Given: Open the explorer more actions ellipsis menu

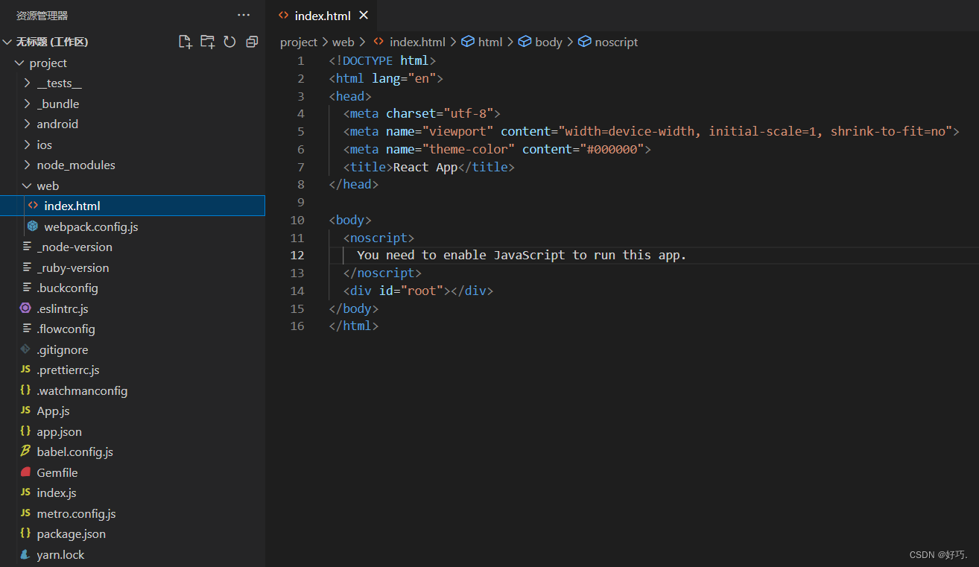Looking at the screenshot, I should coord(244,15).
